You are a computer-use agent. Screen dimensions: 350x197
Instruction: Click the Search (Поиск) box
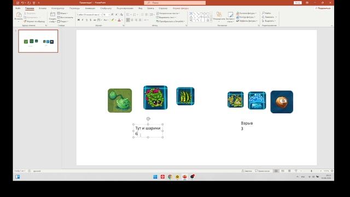(175, 3)
